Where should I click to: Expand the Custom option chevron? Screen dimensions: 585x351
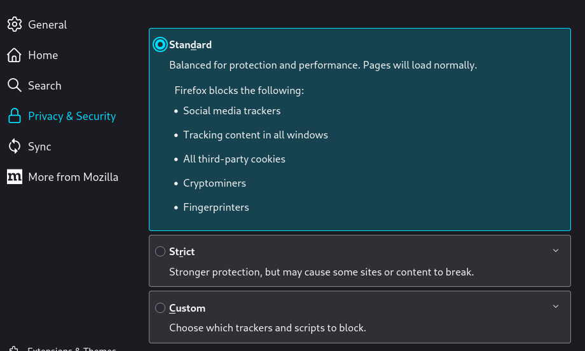556,307
